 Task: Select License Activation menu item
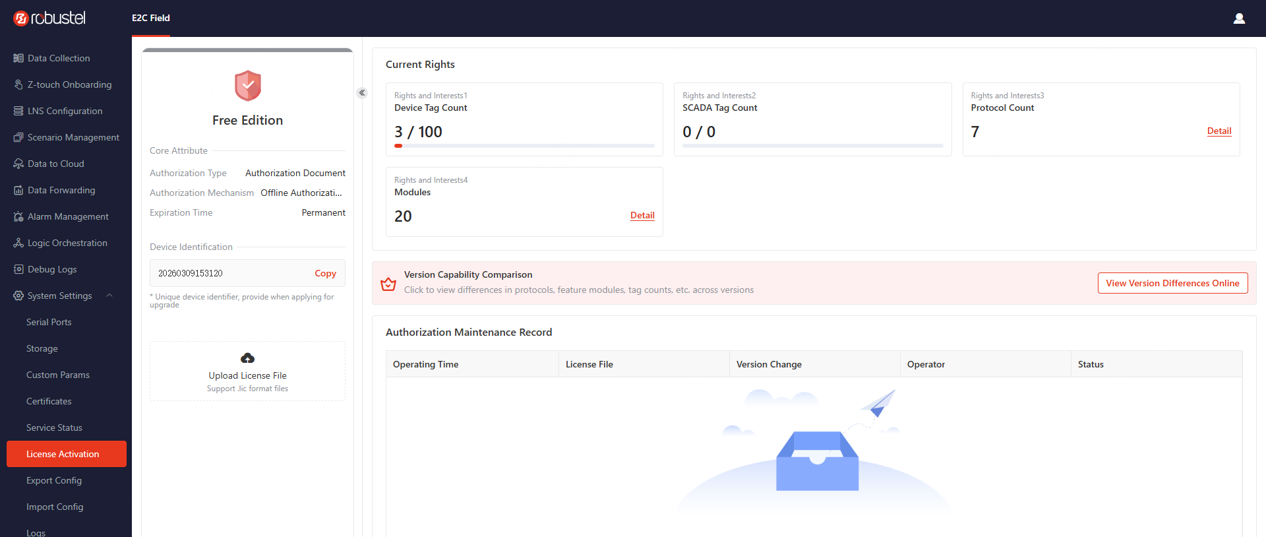(x=66, y=454)
